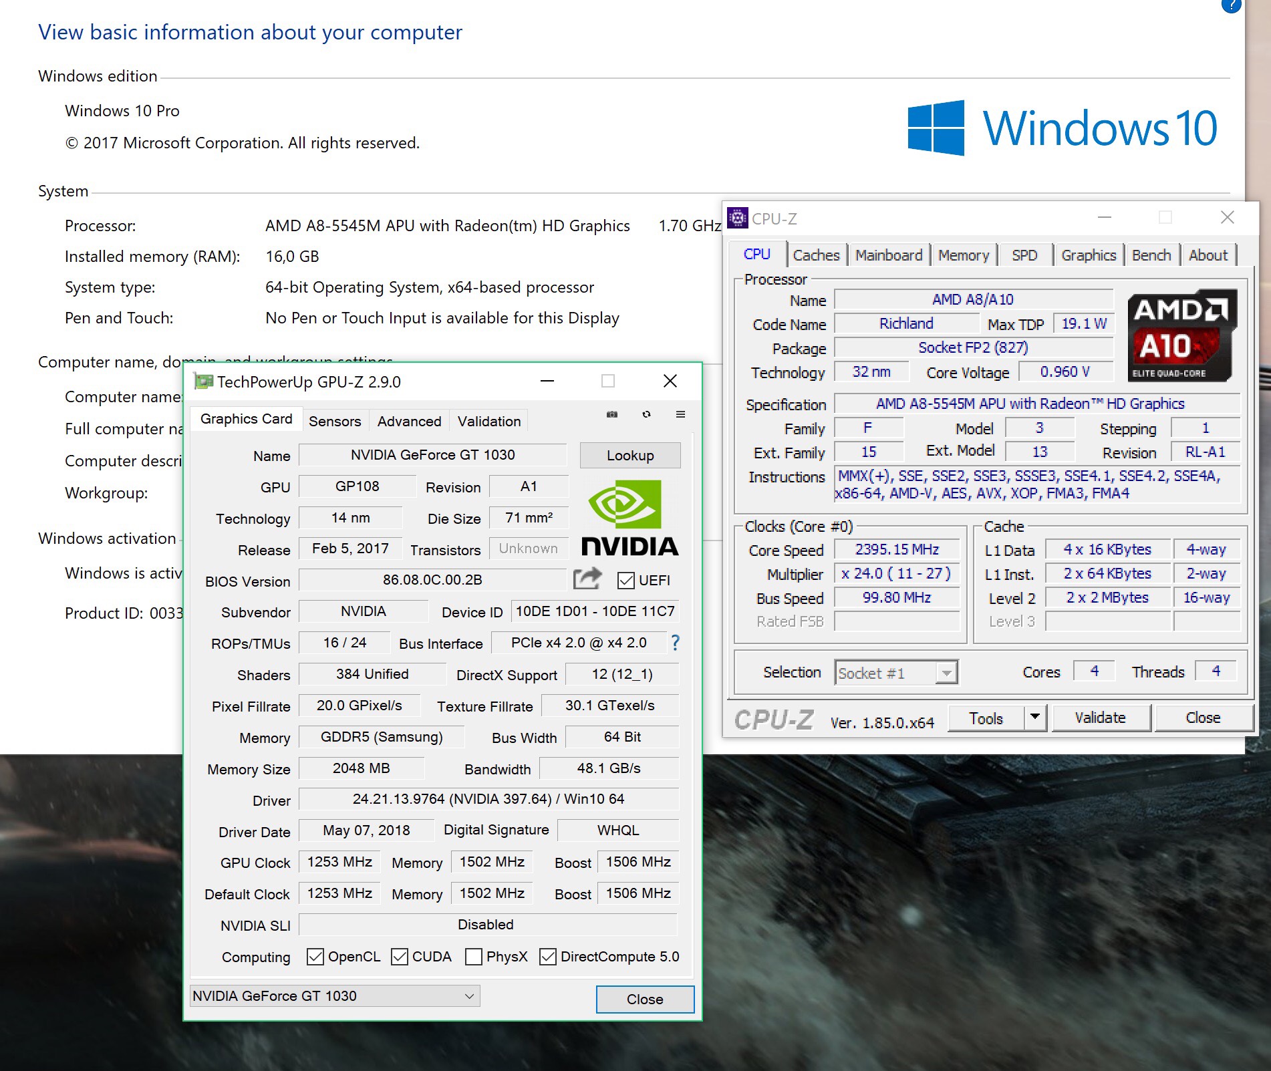Click the Windows 10 Pro edition text
This screenshot has height=1071, width=1271.
tap(122, 111)
